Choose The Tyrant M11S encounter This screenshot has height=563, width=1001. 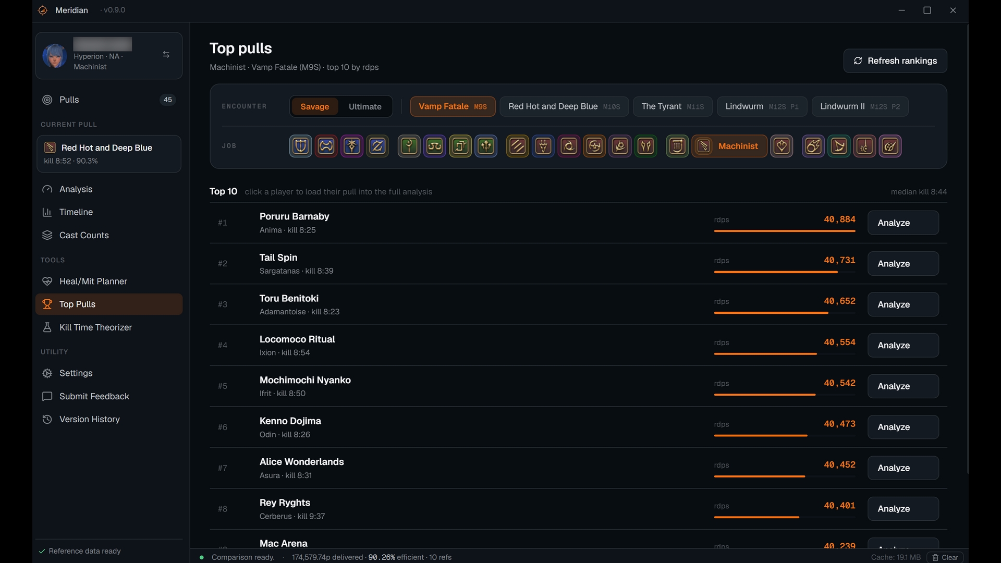[x=673, y=106]
